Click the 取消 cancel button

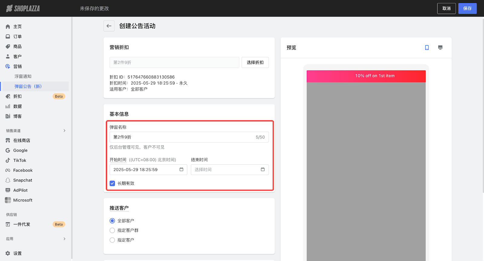pos(446,8)
